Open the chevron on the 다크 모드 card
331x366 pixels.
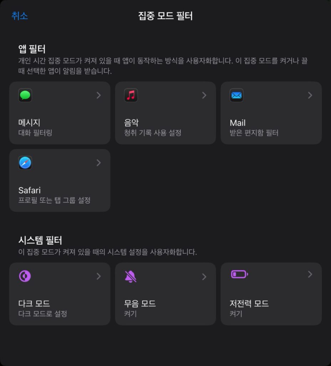[x=98, y=276]
